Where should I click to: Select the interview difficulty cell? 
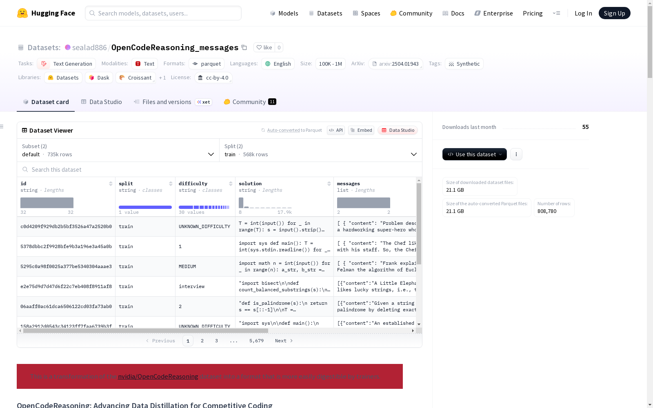[x=205, y=286]
